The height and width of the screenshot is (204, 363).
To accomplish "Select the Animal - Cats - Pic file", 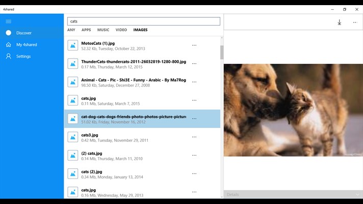I will point(133,82).
